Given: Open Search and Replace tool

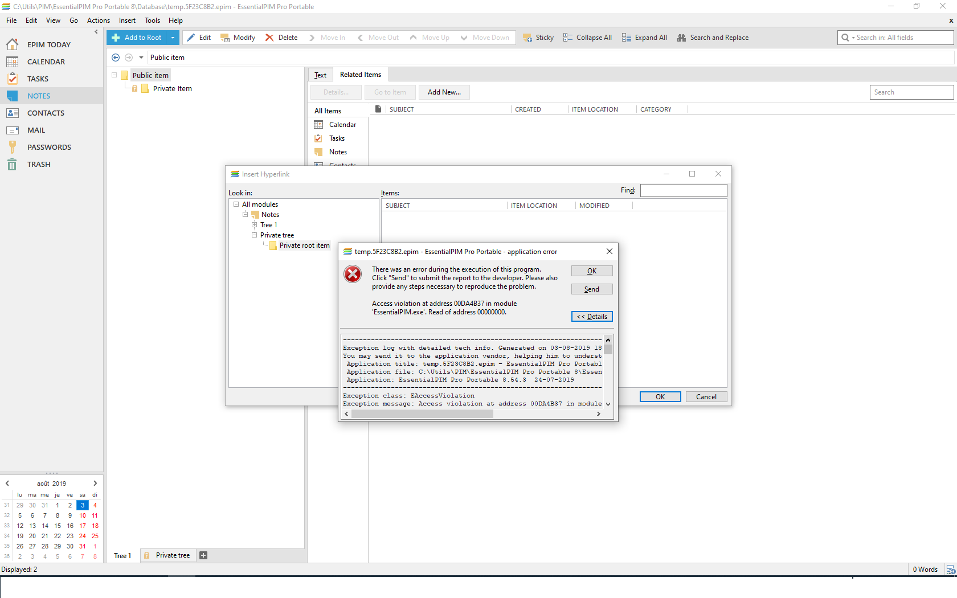Looking at the screenshot, I should click(713, 38).
